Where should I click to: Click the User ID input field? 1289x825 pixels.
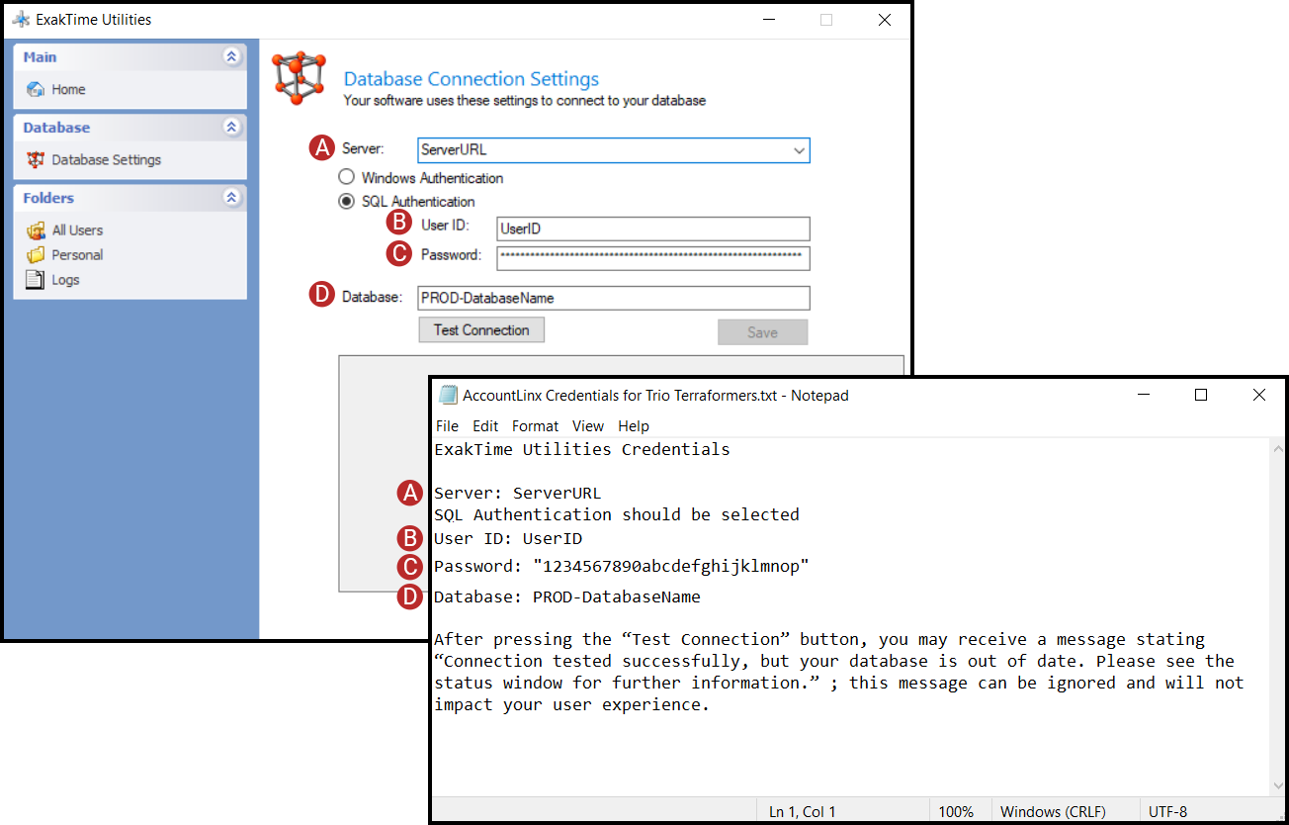(653, 229)
